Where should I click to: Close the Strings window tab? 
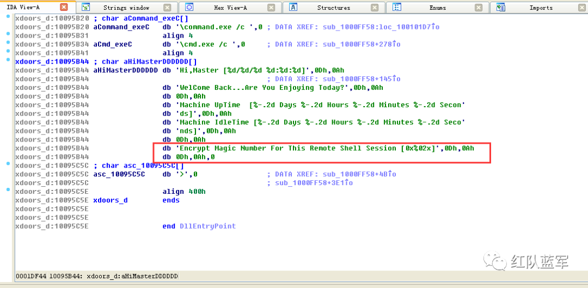point(167,8)
